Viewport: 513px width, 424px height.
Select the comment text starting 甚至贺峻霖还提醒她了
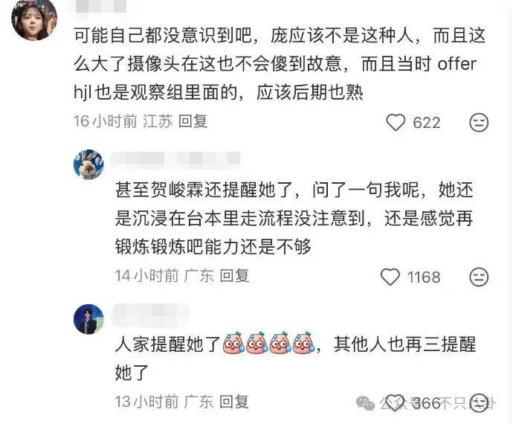click(x=294, y=219)
